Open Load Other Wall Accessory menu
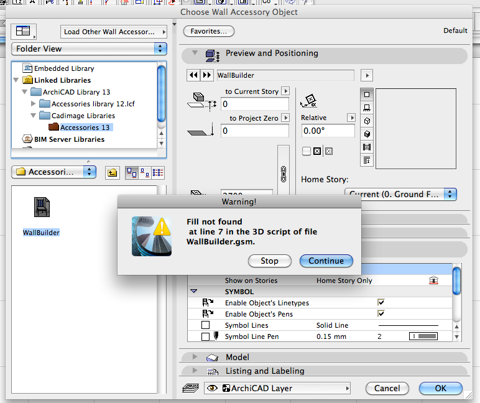This screenshot has height=403, width=480. [x=114, y=32]
